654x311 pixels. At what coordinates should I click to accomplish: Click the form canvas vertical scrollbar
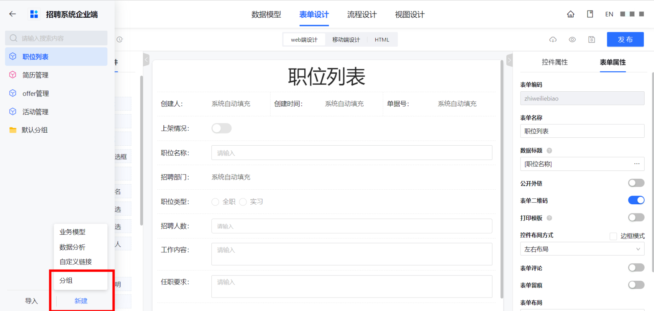502,179
